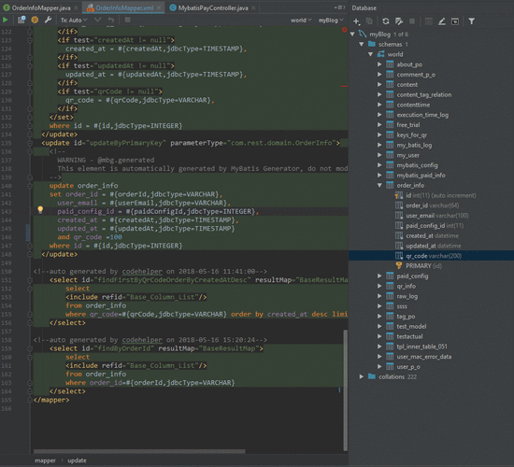Switch to the MybatisPayController.java tab
514x467 pixels.
point(212,7)
